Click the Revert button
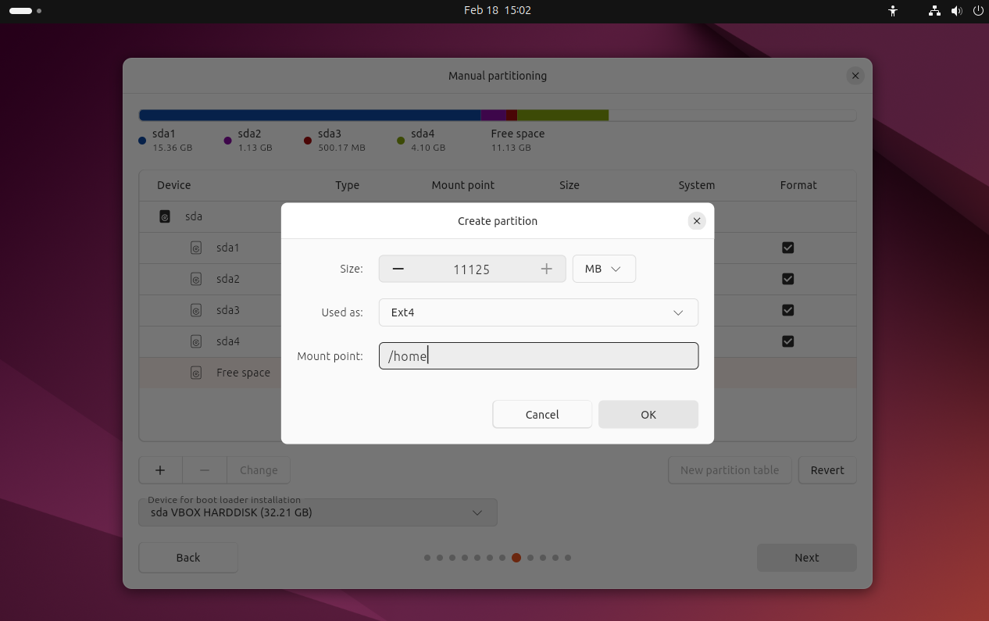The height and width of the screenshot is (621, 989). (827, 470)
